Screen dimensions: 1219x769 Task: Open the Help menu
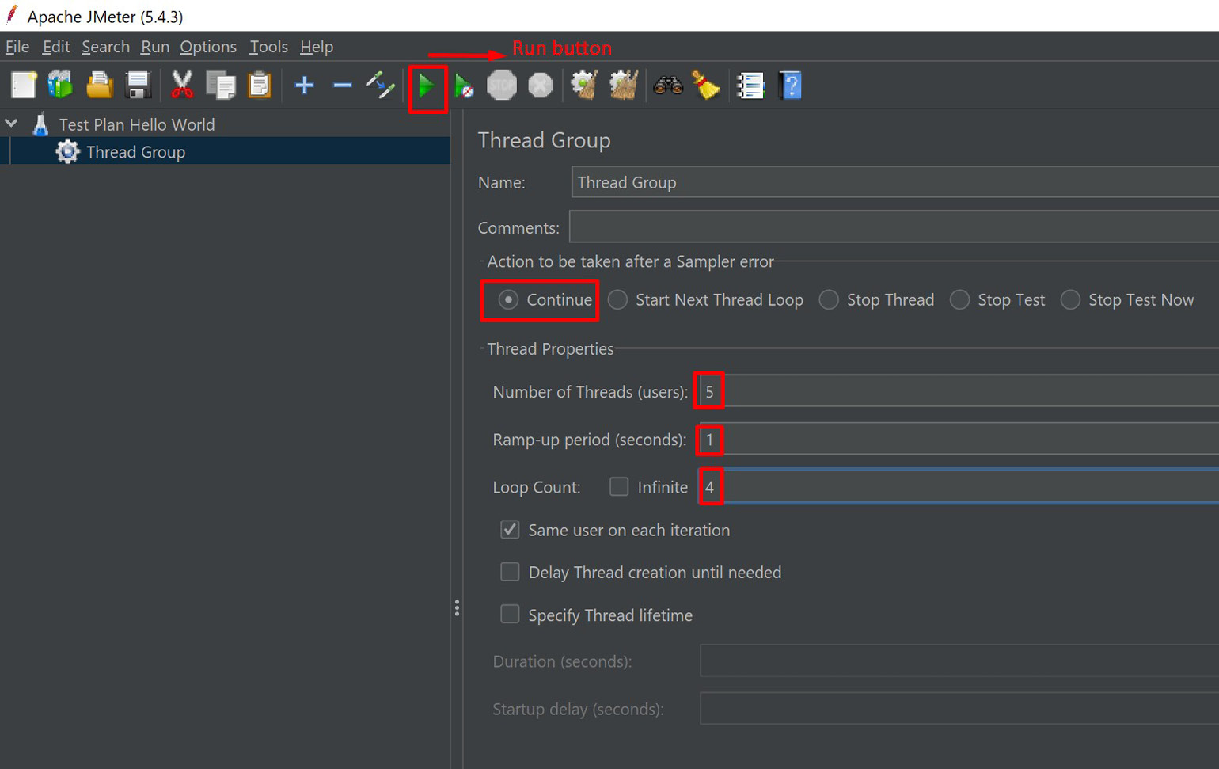coord(317,47)
